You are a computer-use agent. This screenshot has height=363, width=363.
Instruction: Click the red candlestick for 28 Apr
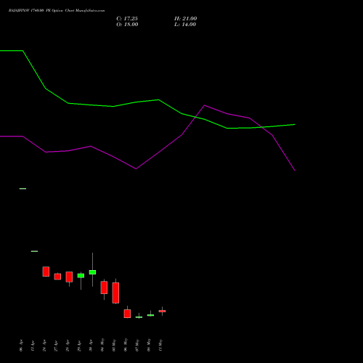pyautogui.click(x=69, y=277)
